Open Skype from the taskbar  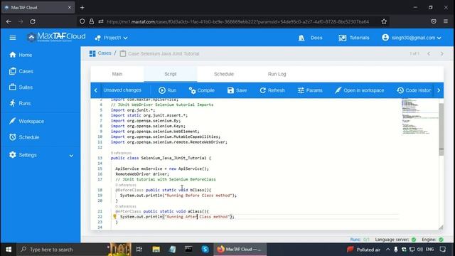(x=205, y=250)
